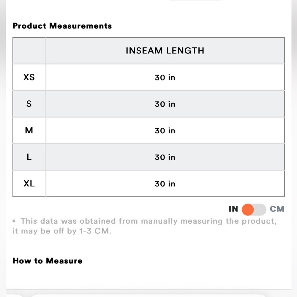Screen dimensions: 297x297
Task: Select the XS size row label
Action: point(29,77)
